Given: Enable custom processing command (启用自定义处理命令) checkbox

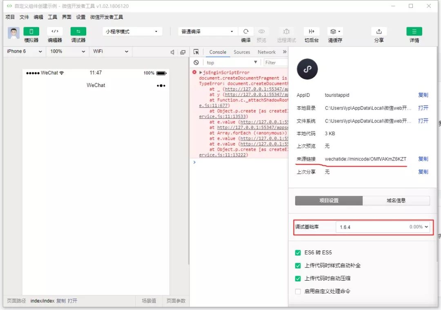Looking at the screenshot, I should 298,292.
